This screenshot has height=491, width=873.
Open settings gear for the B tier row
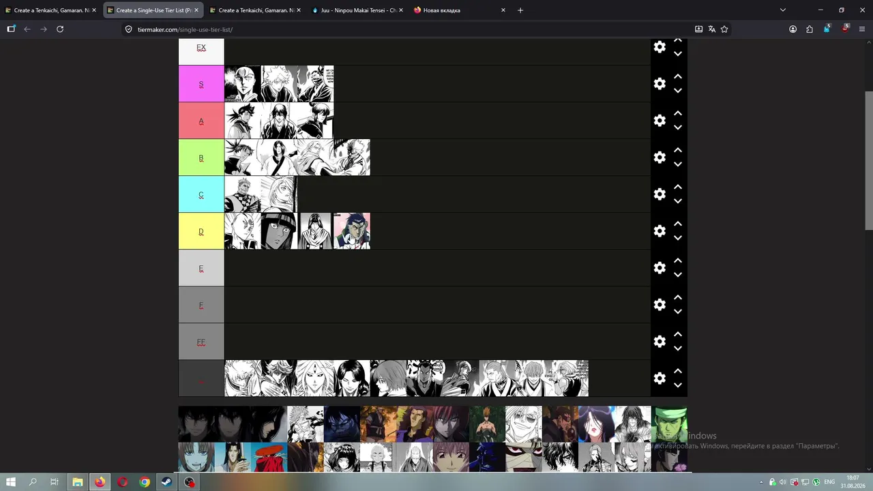click(x=660, y=158)
